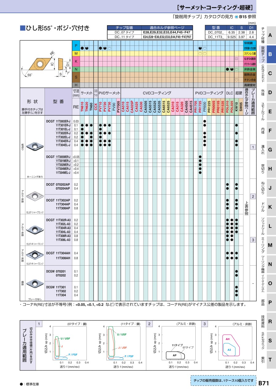Click the チップの販売個数 notice box
The height and width of the screenshot is (391, 276).
tap(223, 380)
